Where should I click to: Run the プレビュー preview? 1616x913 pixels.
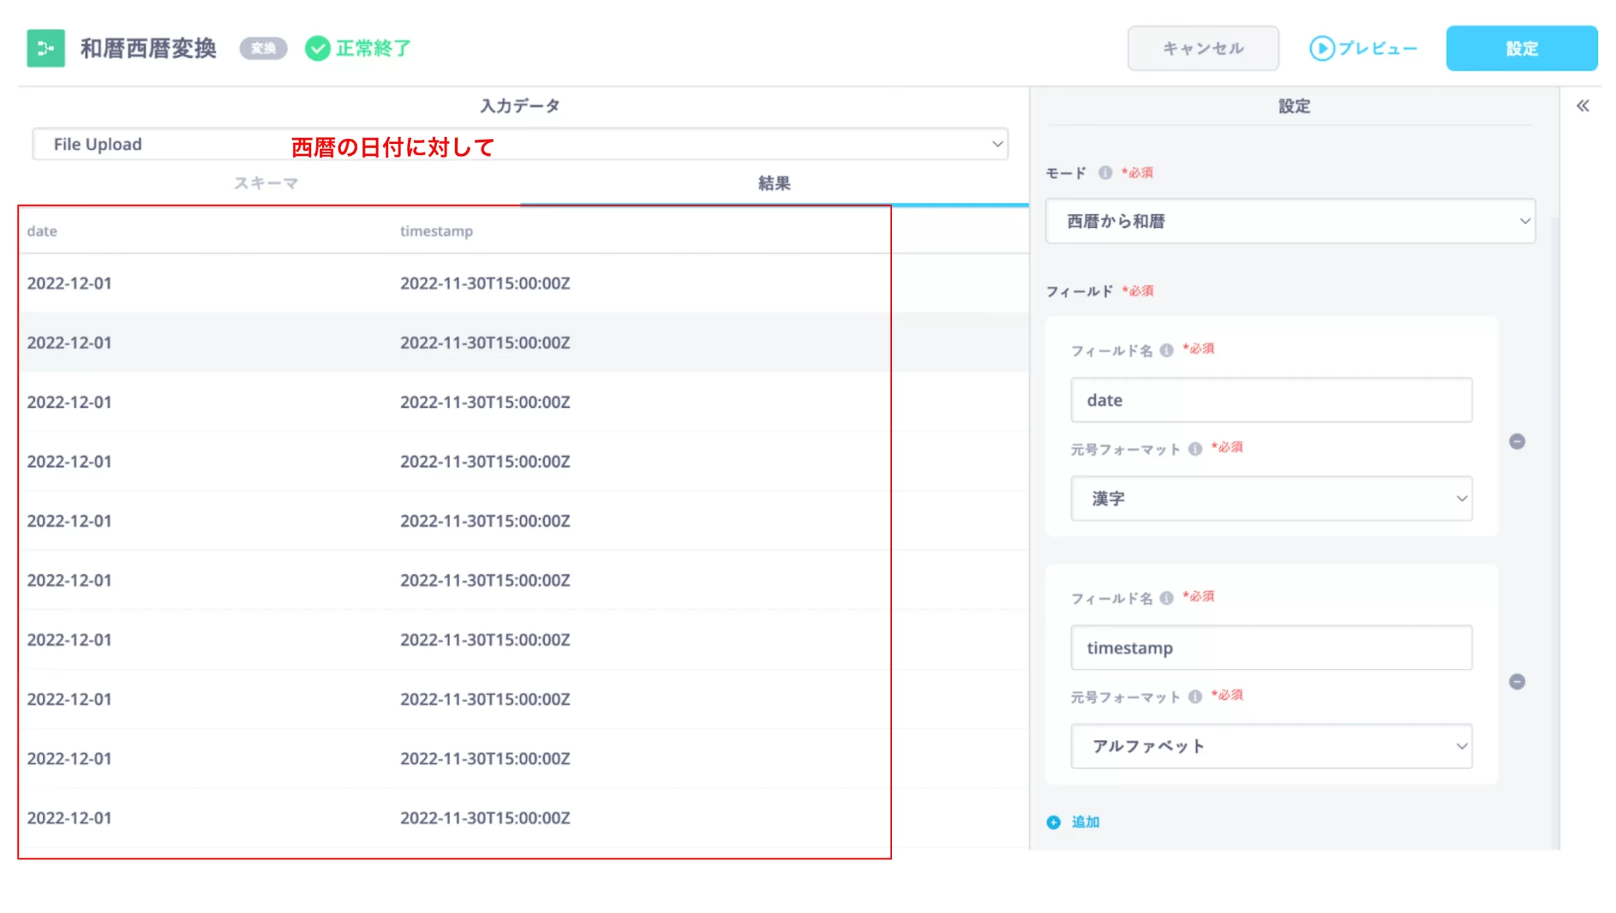(x=1363, y=49)
